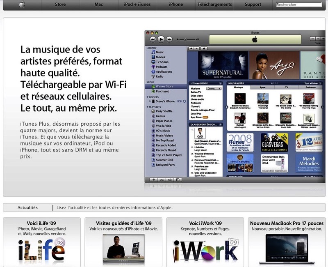This screenshot has height=267, width=328.
Task: Switch to the TV tab in Nouveautés
Action: click(x=286, y=87)
